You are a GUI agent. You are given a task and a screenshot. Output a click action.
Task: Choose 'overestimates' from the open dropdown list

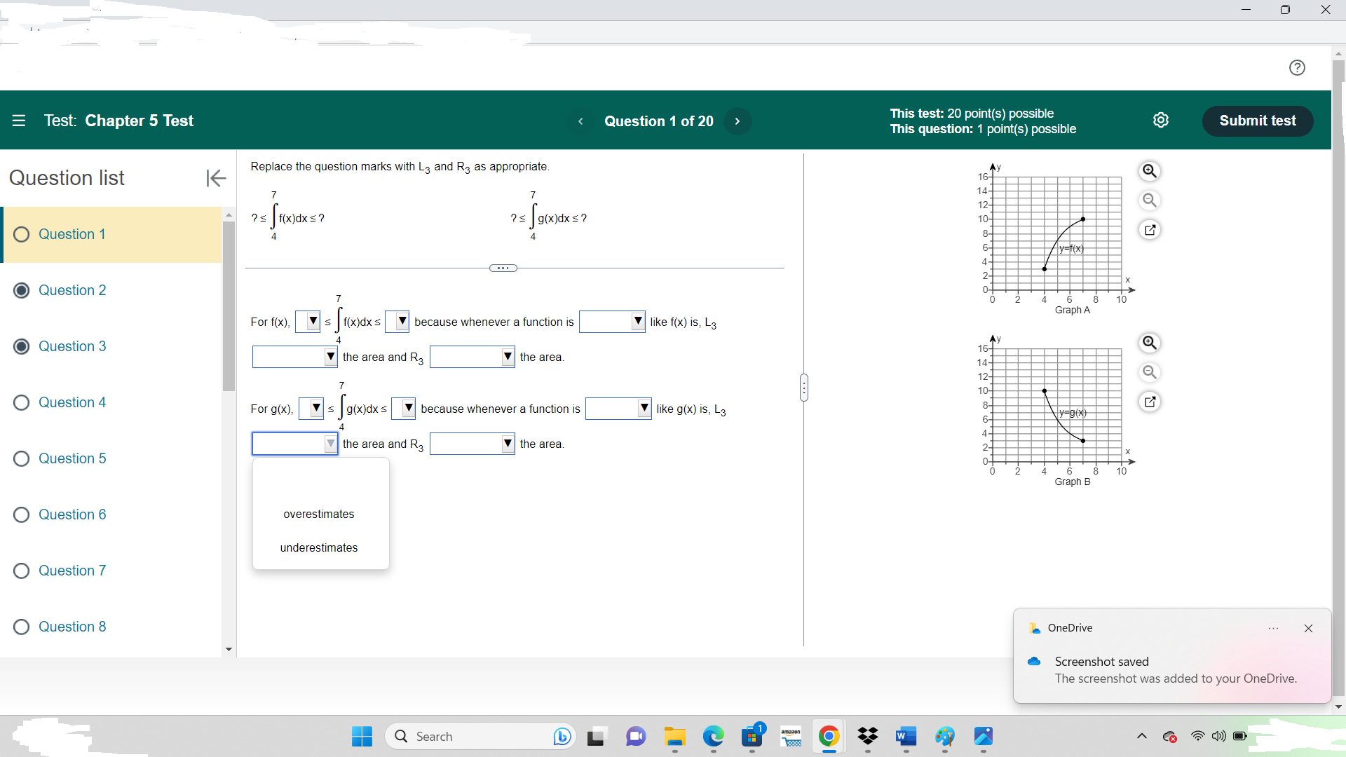pos(319,514)
